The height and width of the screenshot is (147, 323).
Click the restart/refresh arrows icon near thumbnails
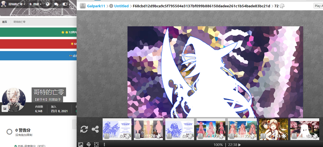tap(84, 129)
